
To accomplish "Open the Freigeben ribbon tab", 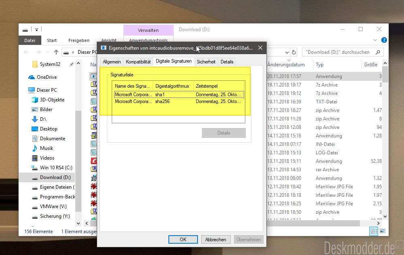I will [79, 40].
